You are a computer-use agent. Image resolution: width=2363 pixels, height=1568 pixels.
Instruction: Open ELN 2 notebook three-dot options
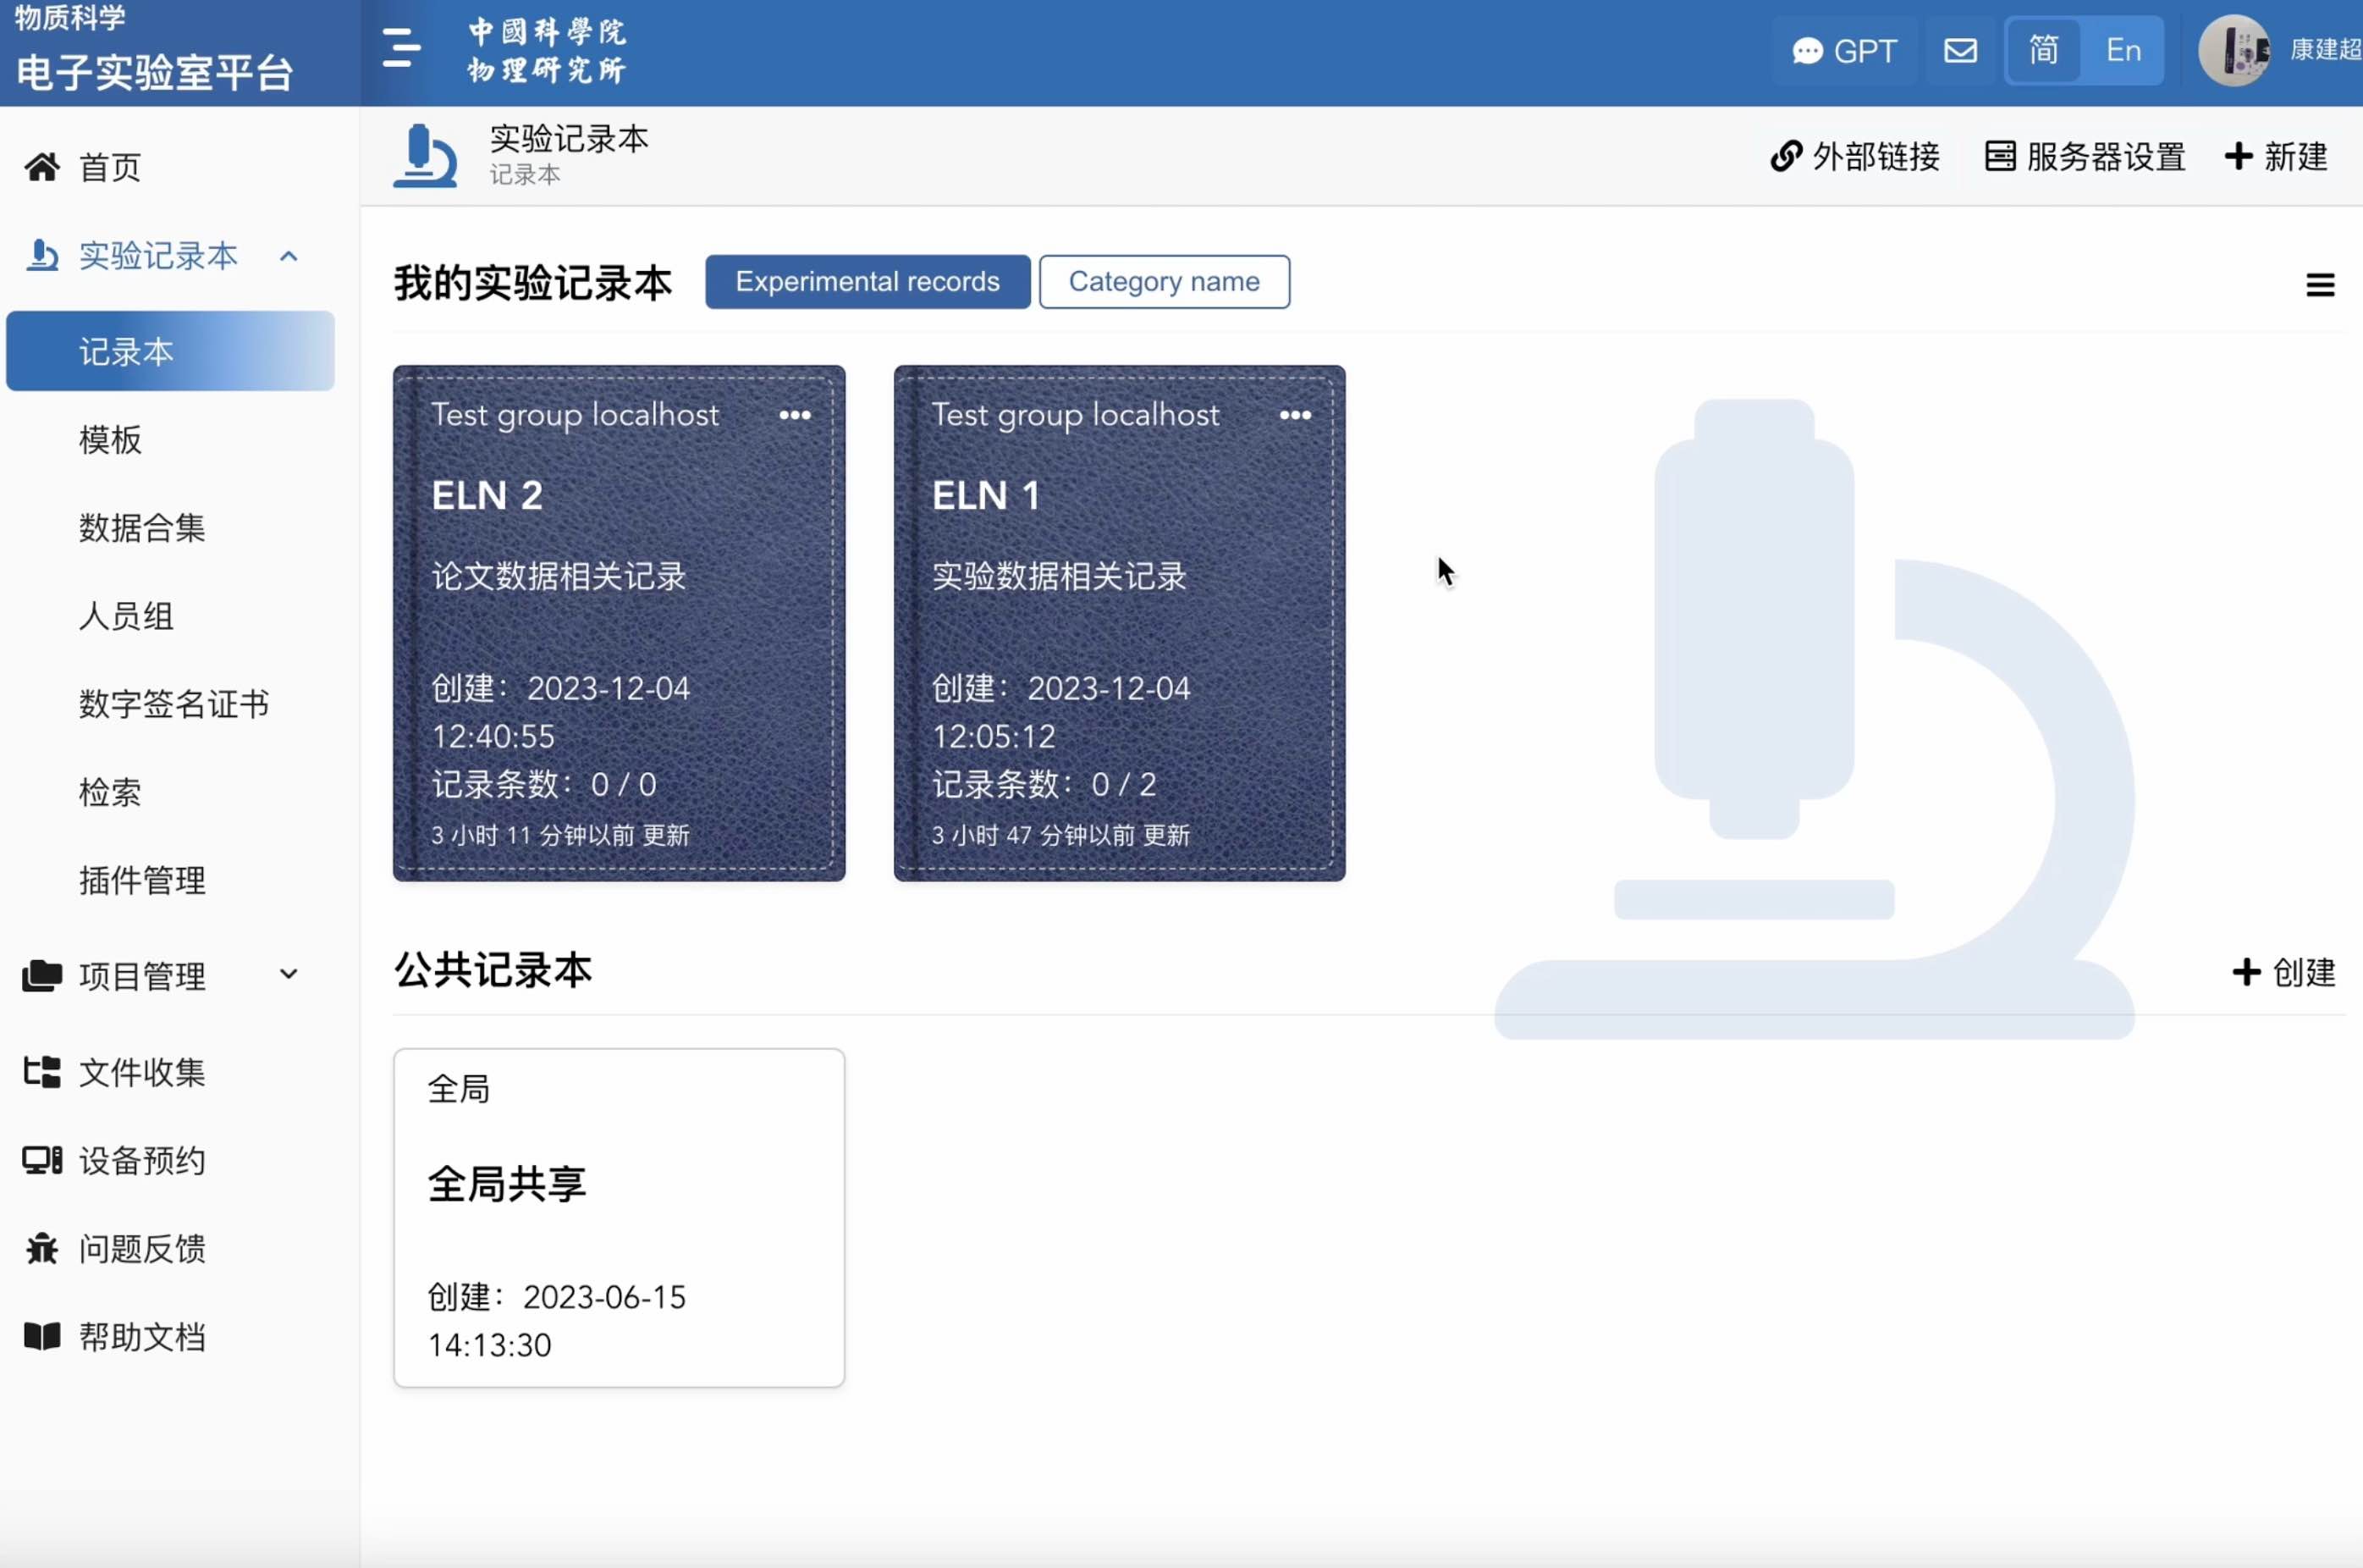tap(795, 415)
